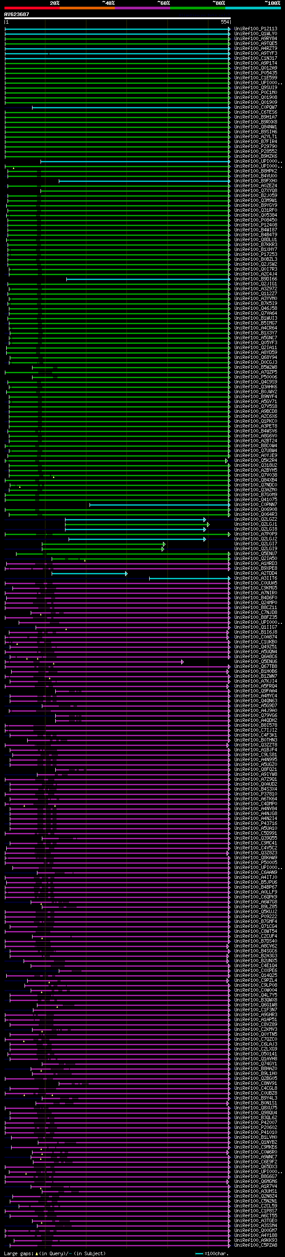Select the UniRef100_A3UHS1 label

[x=256, y=1191]
